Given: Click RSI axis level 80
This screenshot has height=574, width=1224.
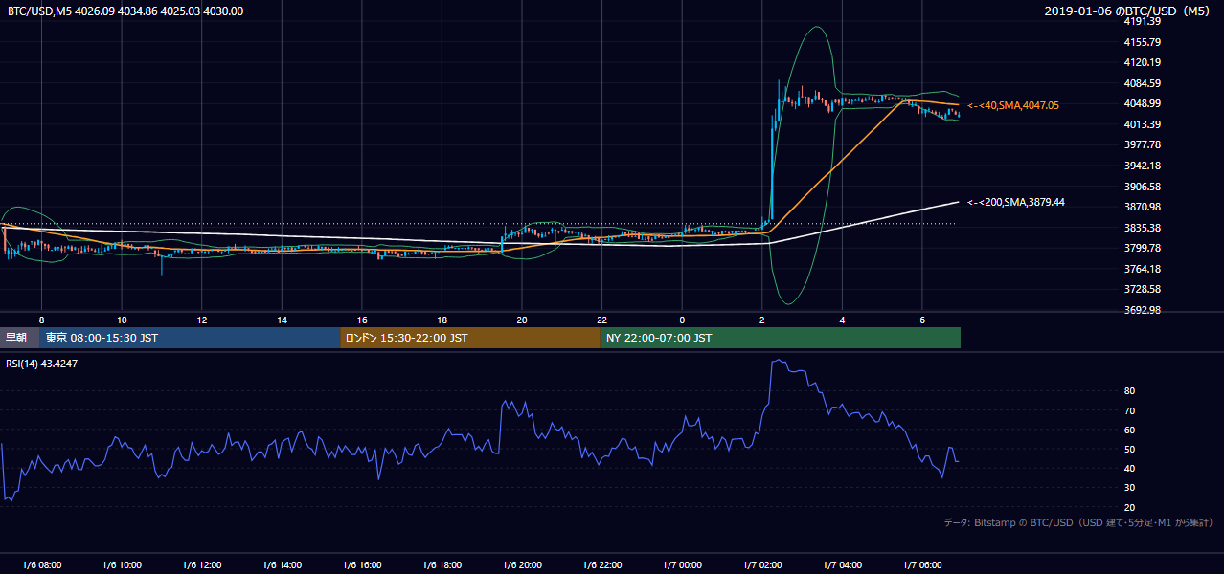Looking at the screenshot, I should (x=1130, y=391).
